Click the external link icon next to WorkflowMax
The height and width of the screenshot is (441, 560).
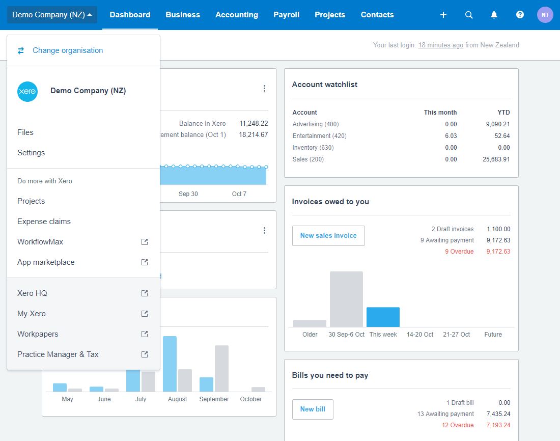tap(145, 242)
